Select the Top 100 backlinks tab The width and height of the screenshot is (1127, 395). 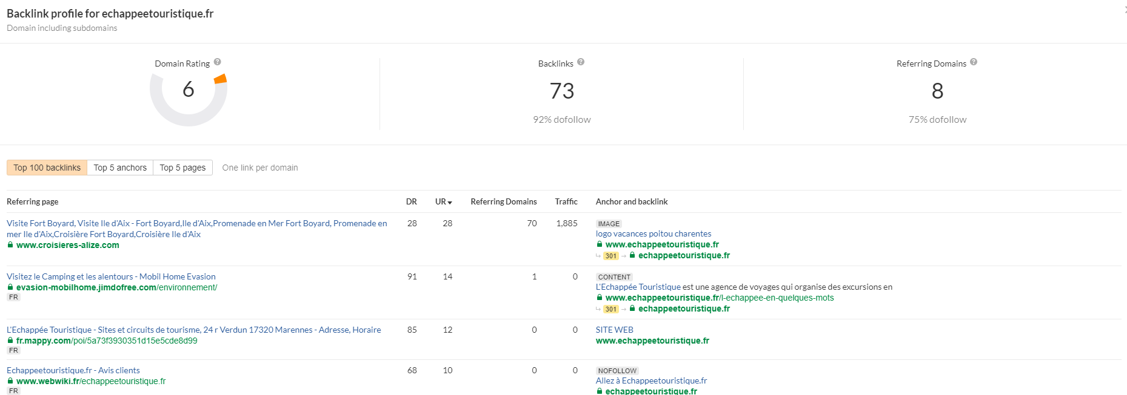click(47, 168)
